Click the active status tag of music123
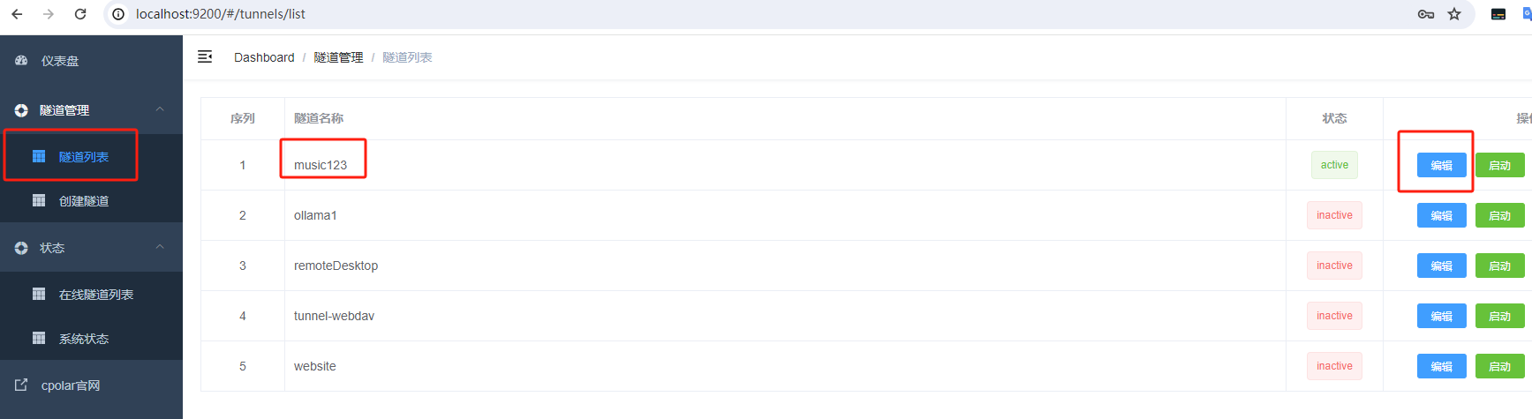Image resolution: width=1532 pixels, height=419 pixels. click(1333, 165)
